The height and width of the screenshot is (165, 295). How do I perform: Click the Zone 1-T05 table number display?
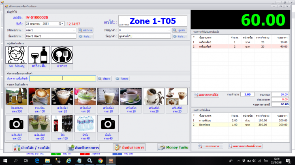[153, 21]
